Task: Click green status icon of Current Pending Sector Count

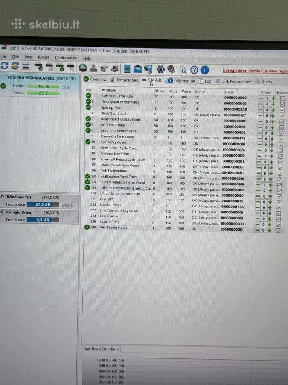Action: pyautogui.click(x=87, y=182)
